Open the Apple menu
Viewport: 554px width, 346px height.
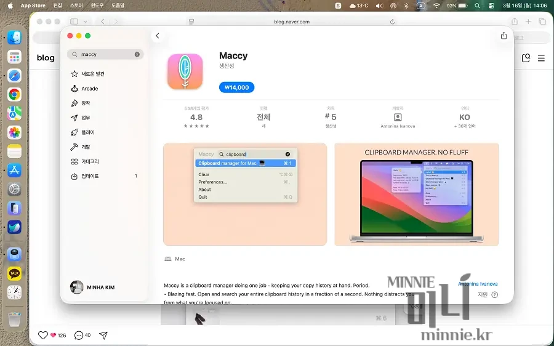pos(10,6)
